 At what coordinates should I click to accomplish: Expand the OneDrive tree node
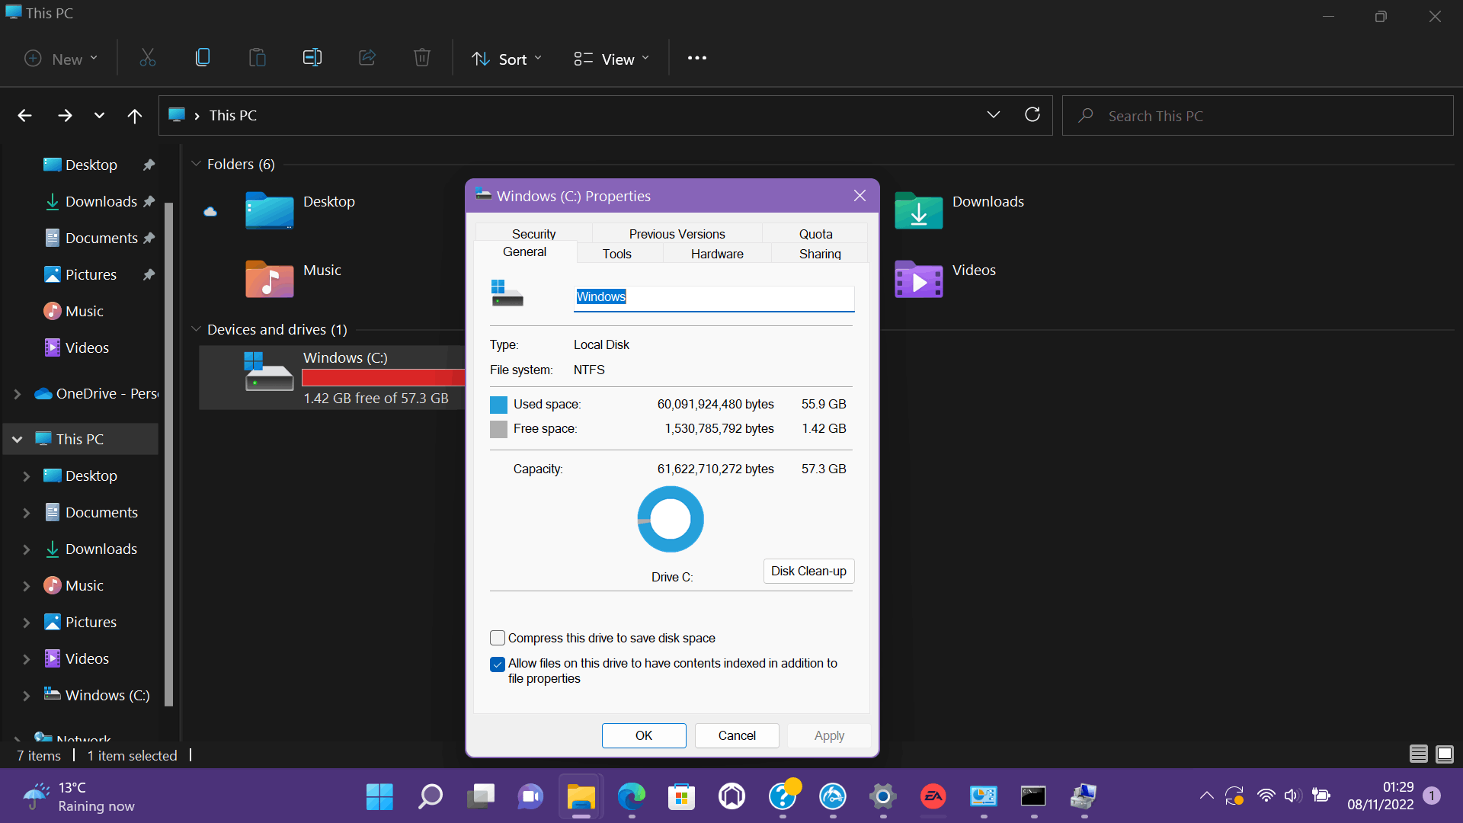click(18, 394)
